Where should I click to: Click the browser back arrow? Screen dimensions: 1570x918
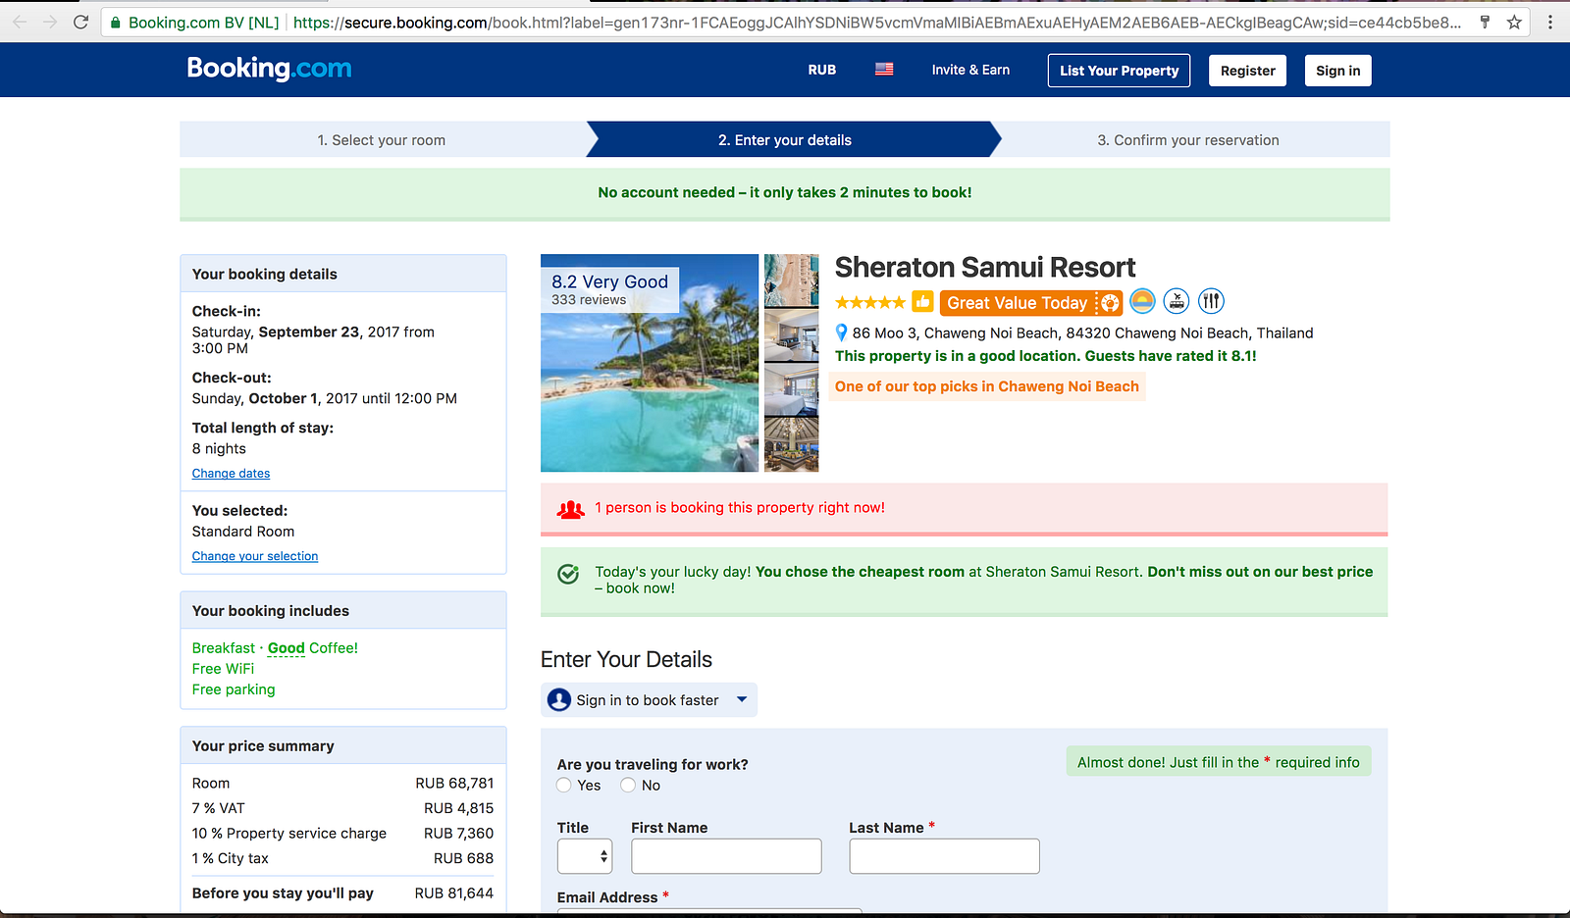click(20, 22)
